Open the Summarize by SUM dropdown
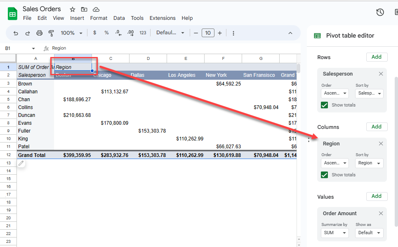Image resolution: width=398 pixels, height=247 pixels. pos(334,233)
